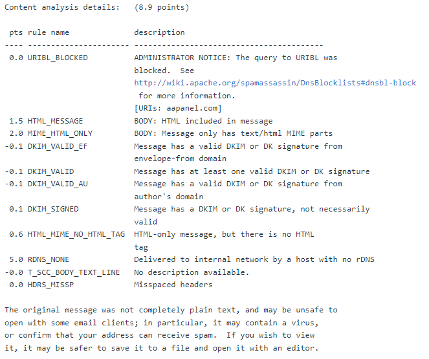Click the URIBL_BLOCKED rule name
Image resolution: width=429 pixels, height=359 pixels.
[x=58, y=58]
